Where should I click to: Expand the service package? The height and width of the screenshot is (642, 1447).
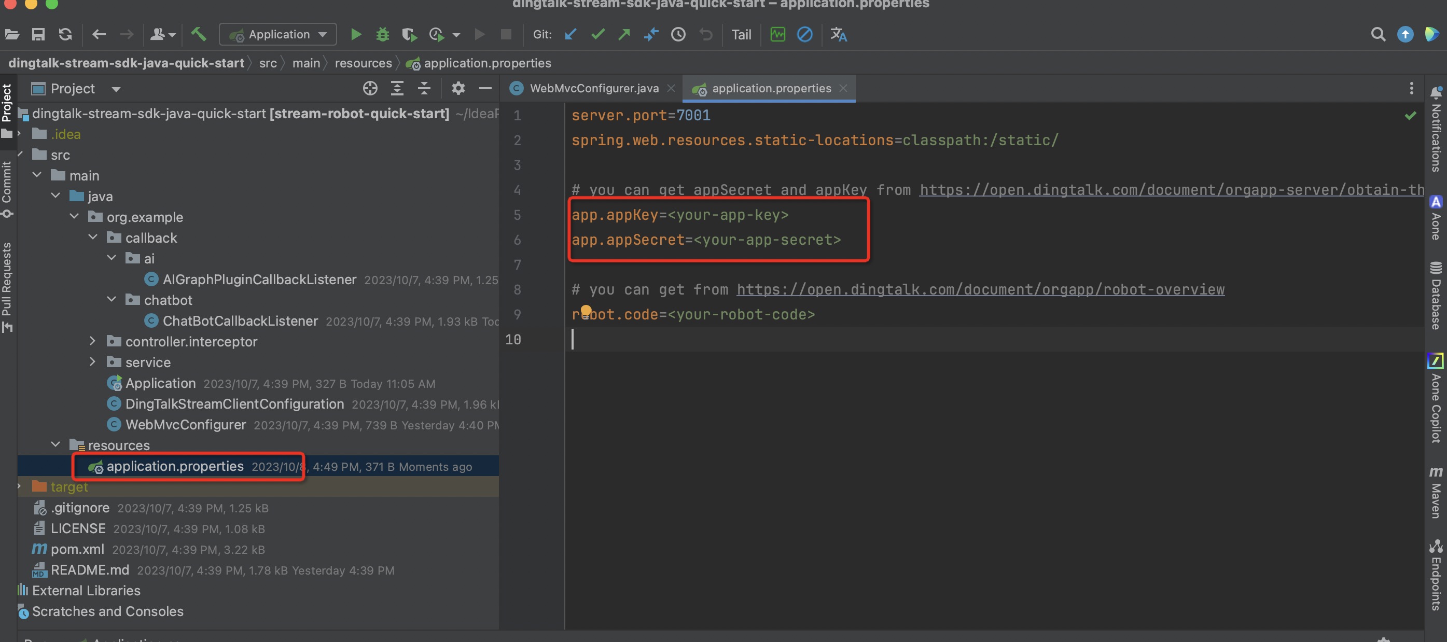tap(93, 362)
